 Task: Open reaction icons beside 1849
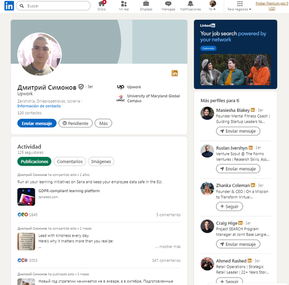(23, 215)
